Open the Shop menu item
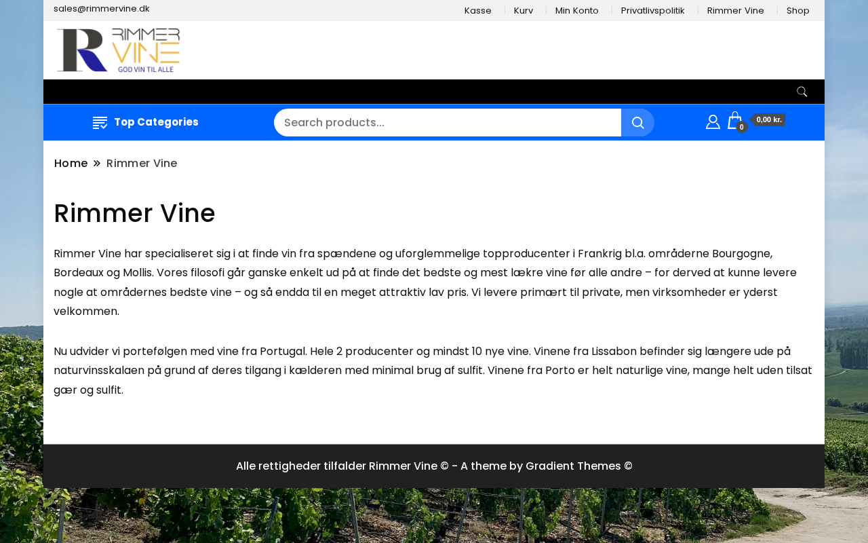 [798, 10]
